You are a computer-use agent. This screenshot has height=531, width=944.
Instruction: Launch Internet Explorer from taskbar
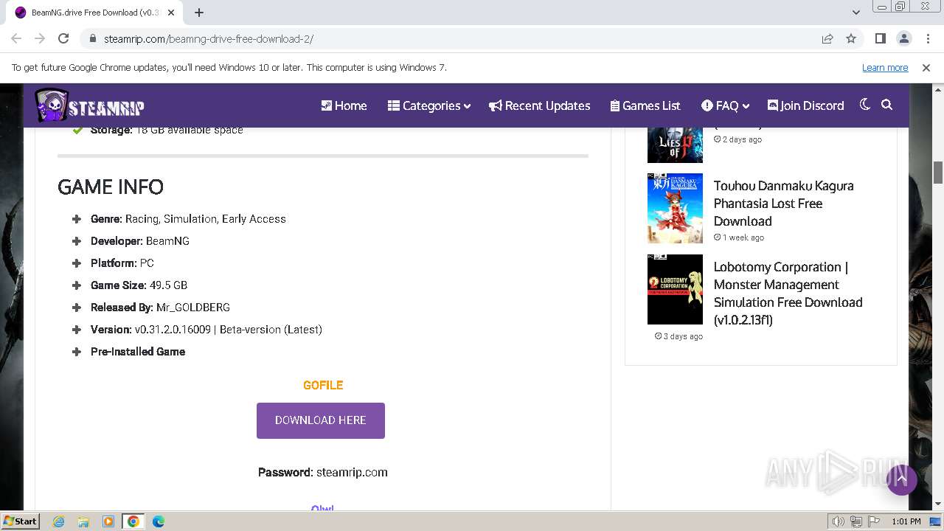point(58,521)
